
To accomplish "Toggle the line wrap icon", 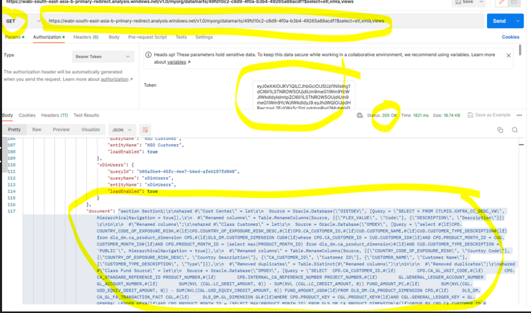I will (145, 130).
